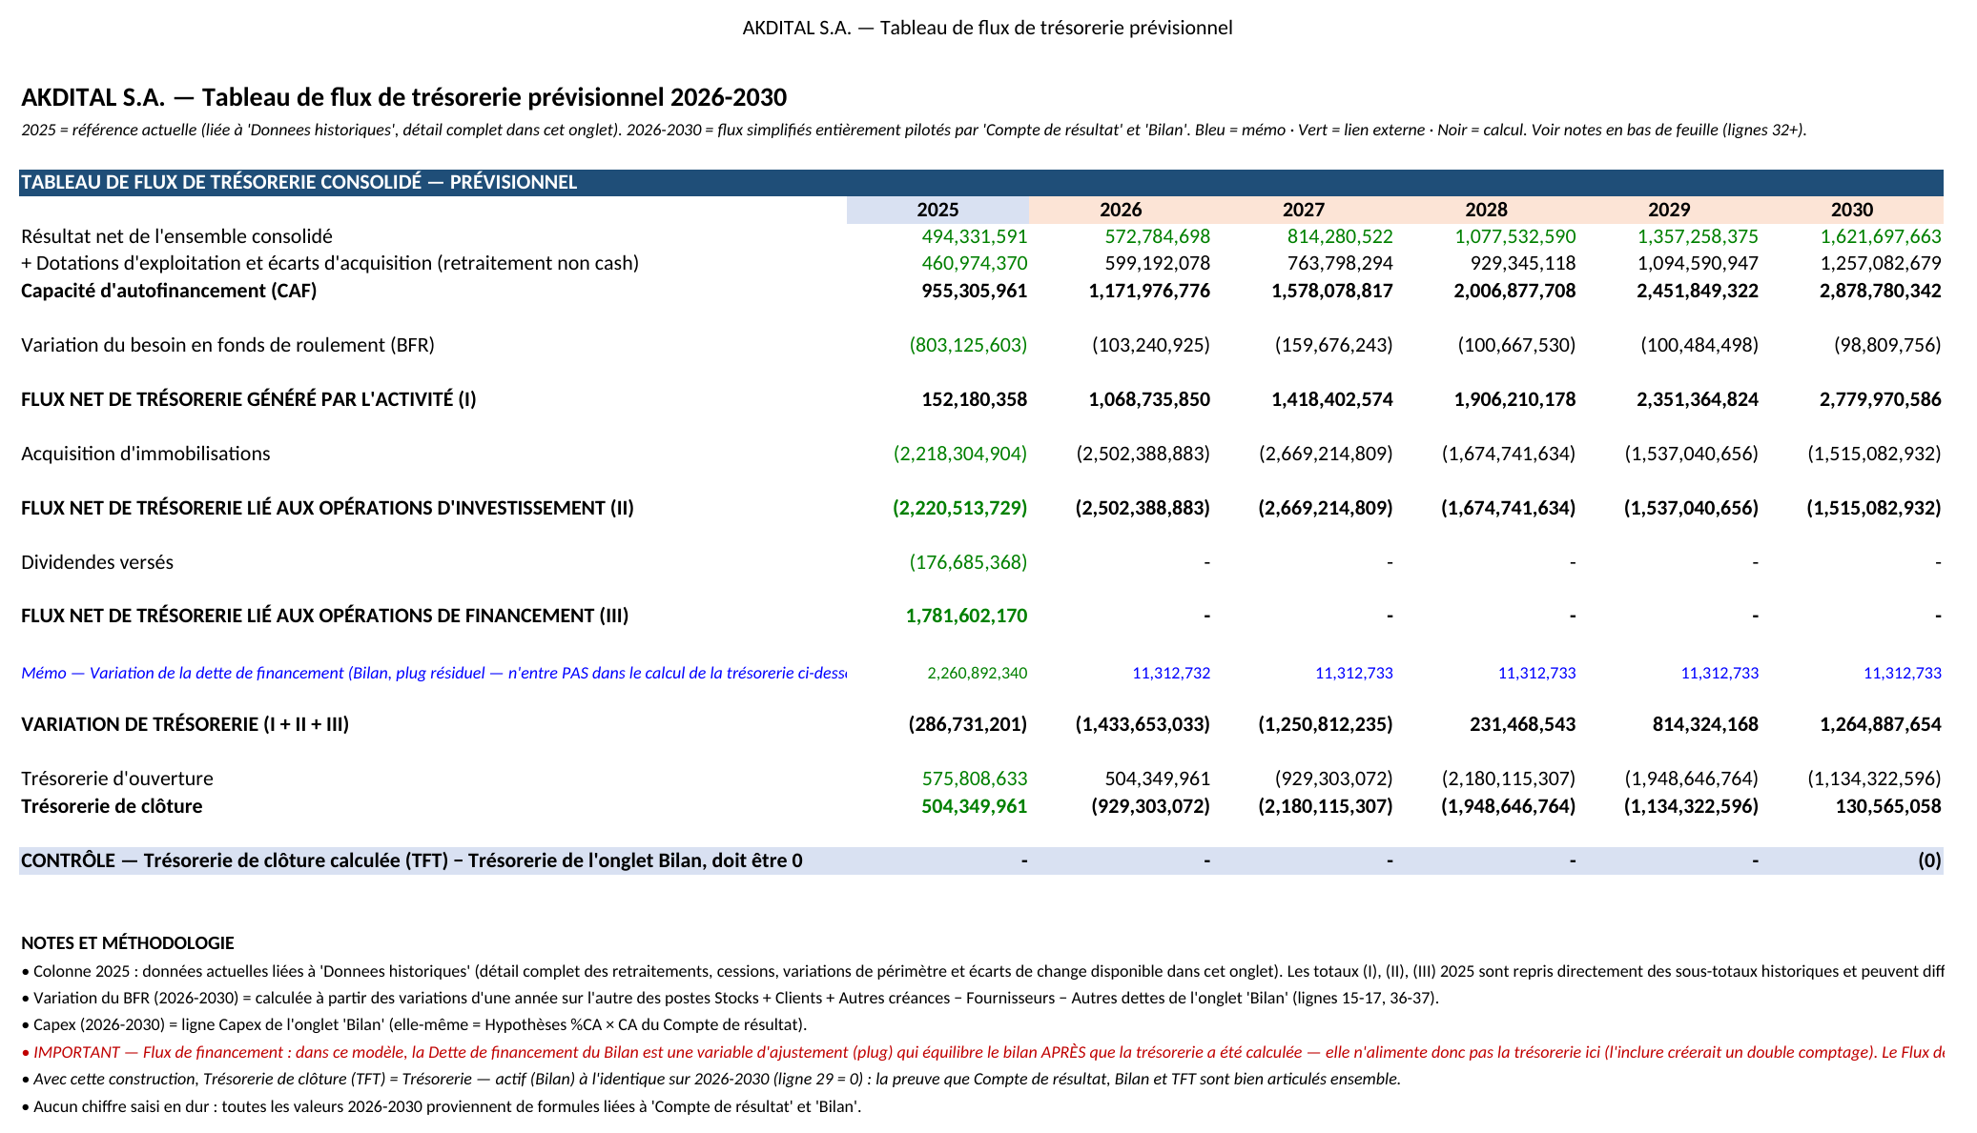Click the 'Capex (2026-2030)' methodology note
The width and height of the screenshot is (1977, 1133).
pyautogui.click(x=414, y=1025)
